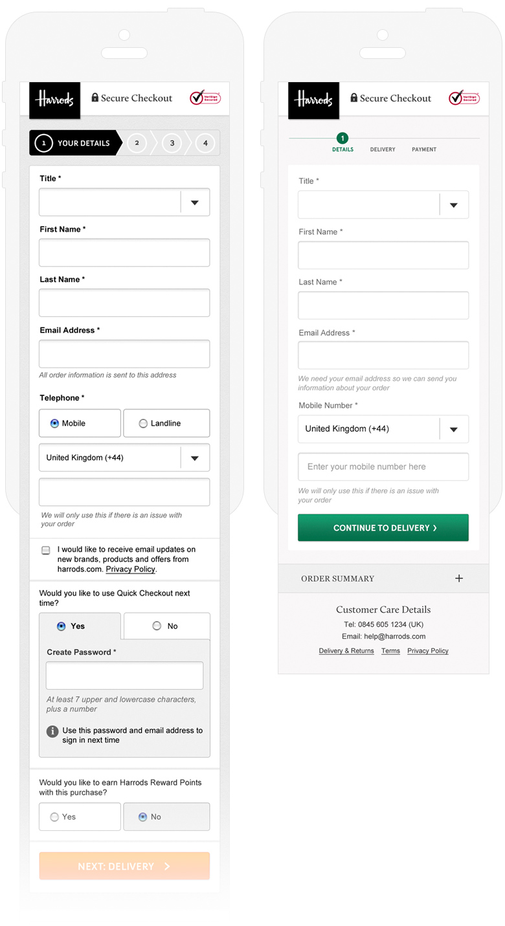This screenshot has width=505, height=926.
Task: Switch to the PAYMENT step tab
Action: coord(424,149)
